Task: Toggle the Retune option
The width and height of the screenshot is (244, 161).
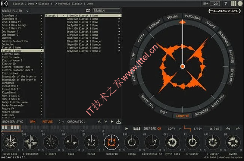Action: [x=47, y=122]
